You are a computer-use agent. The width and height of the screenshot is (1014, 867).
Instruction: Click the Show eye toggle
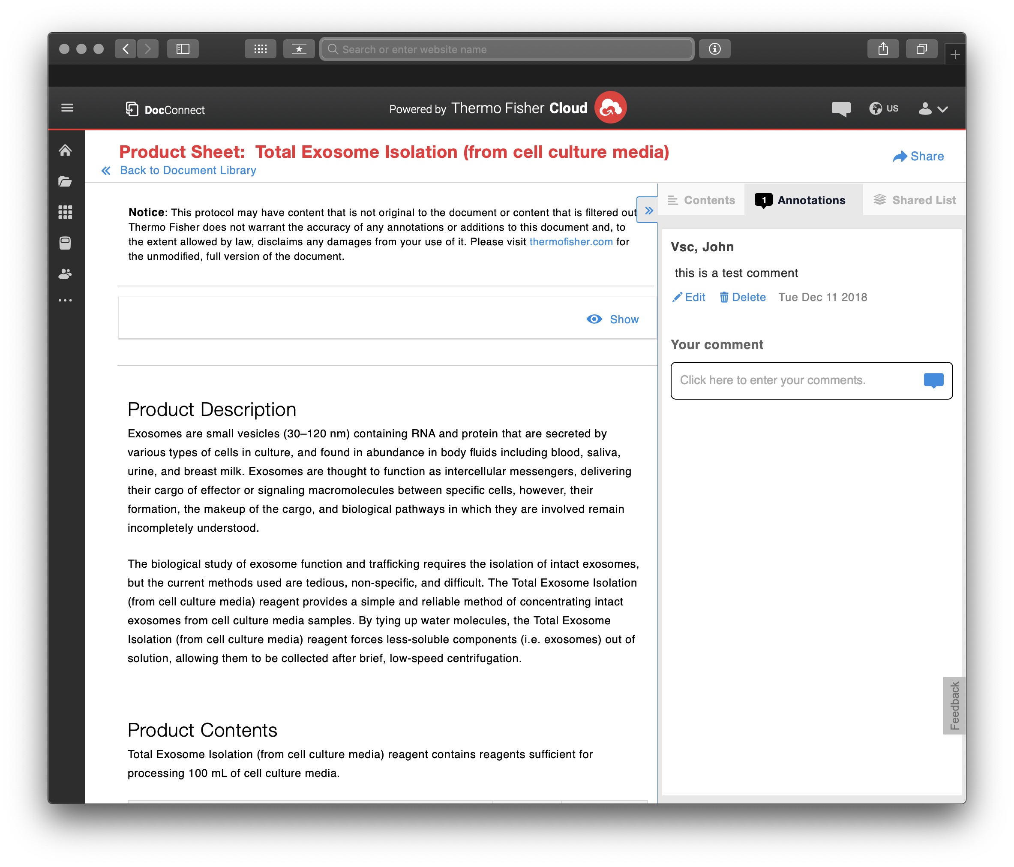click(x=613, y=319)
